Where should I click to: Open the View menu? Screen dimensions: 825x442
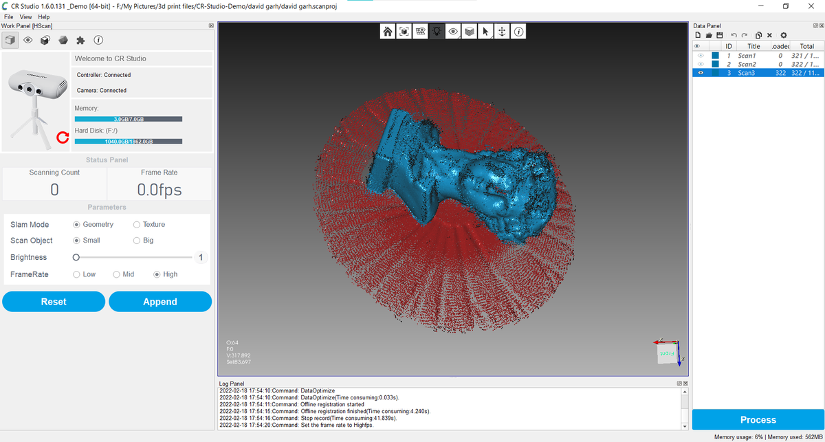[25, 16]
